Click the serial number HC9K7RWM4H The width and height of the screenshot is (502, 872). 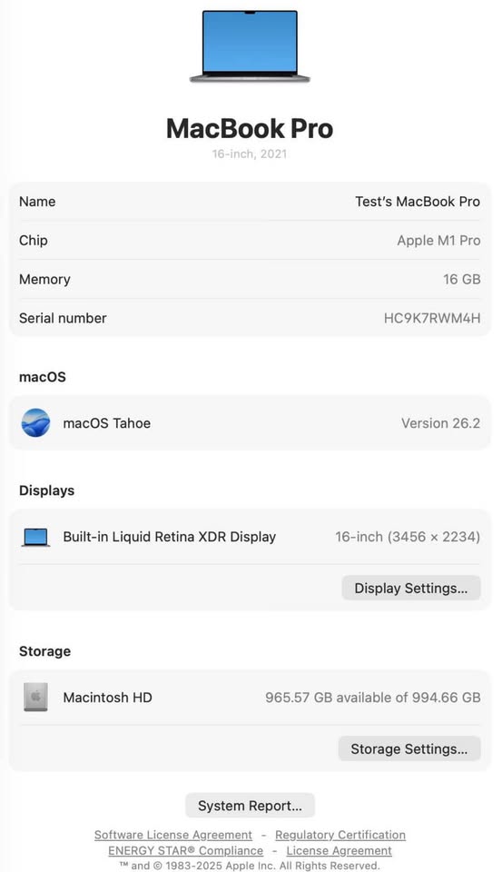432,318
